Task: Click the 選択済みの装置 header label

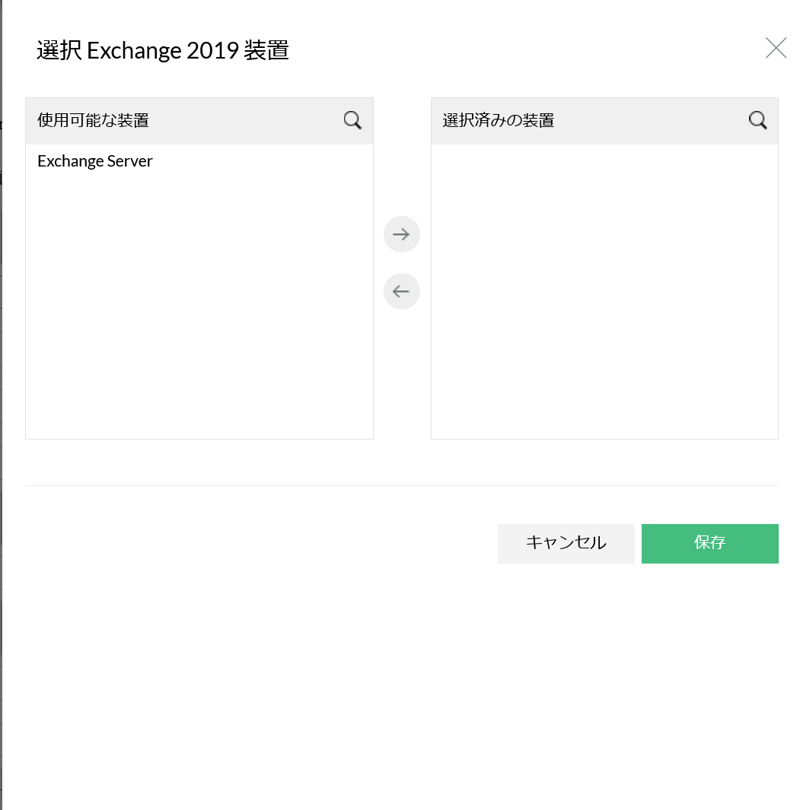Action: coord(499,120)
